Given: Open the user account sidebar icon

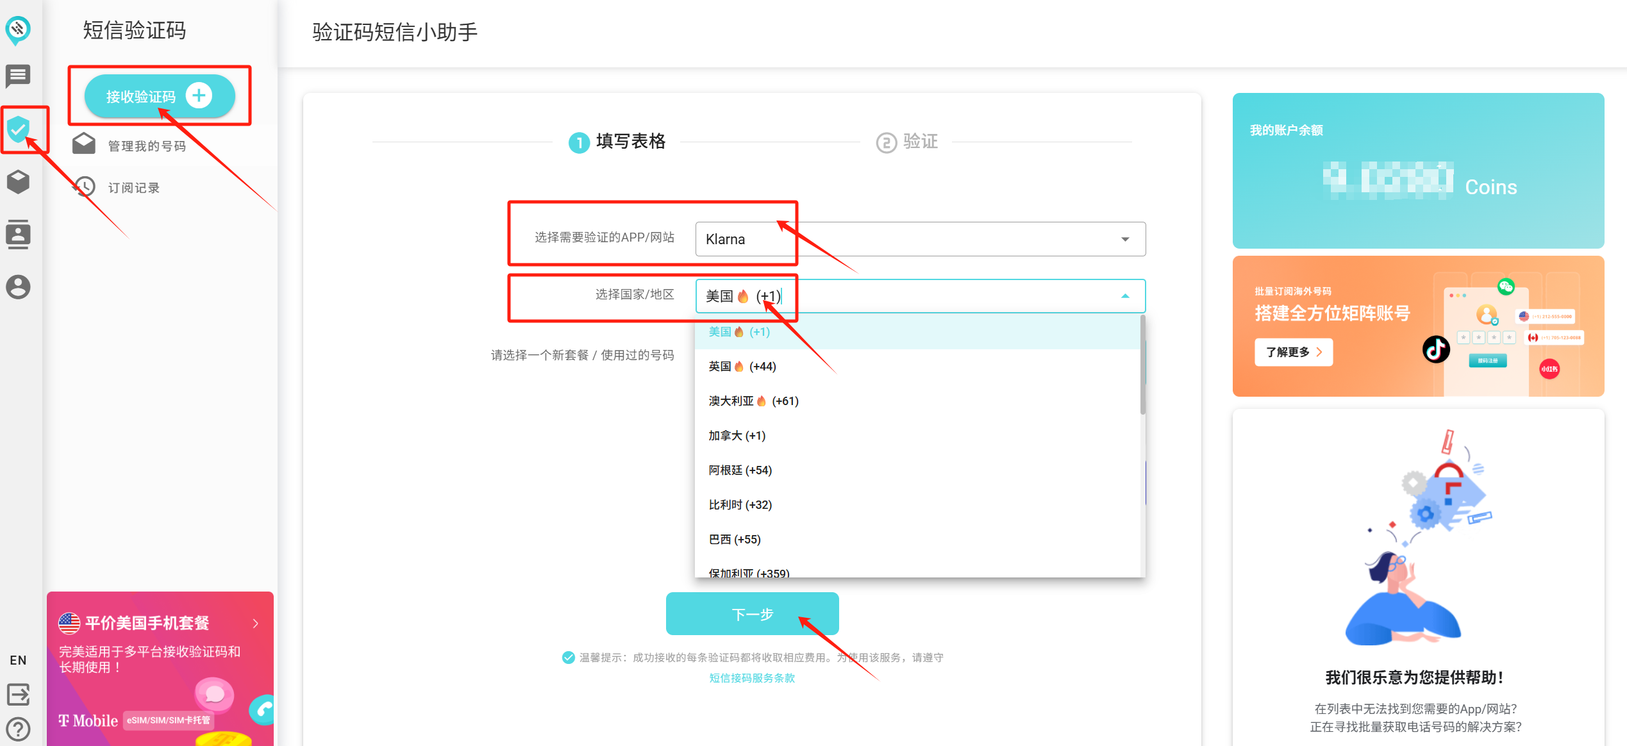Looking at the screenshot, I should [18, 287].
